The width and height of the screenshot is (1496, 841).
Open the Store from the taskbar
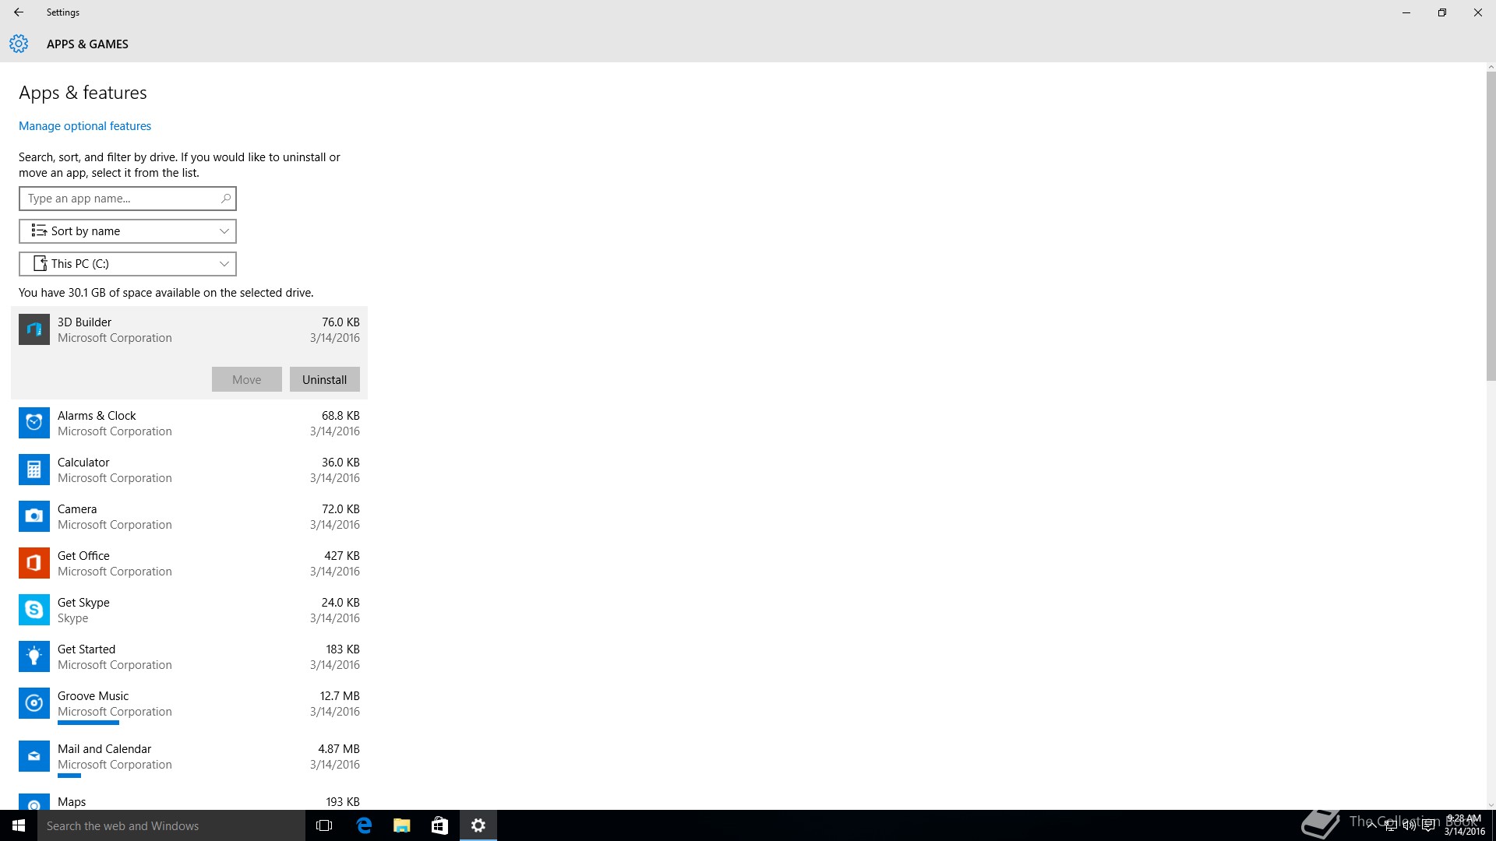coord(439,825)
